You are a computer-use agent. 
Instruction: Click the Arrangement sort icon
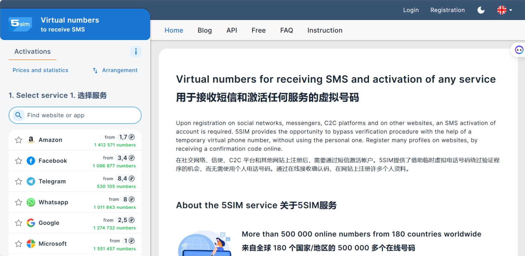tap(95, 70)
